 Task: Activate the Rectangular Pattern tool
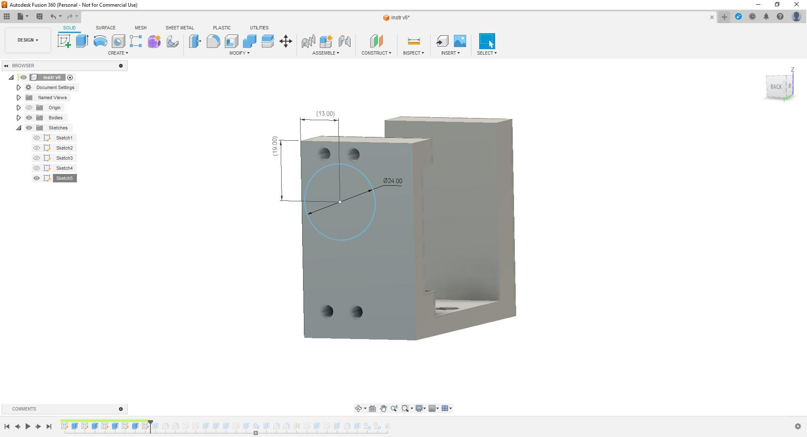tap(136, 41)
